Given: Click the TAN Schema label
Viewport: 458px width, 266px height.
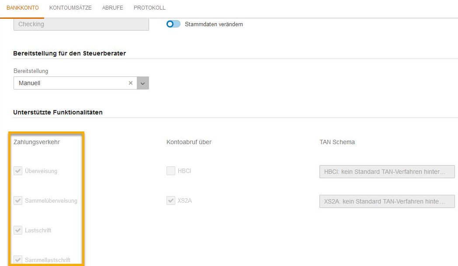Looking at the screenshot, I should pyautogui.click(x=337, y=142).
